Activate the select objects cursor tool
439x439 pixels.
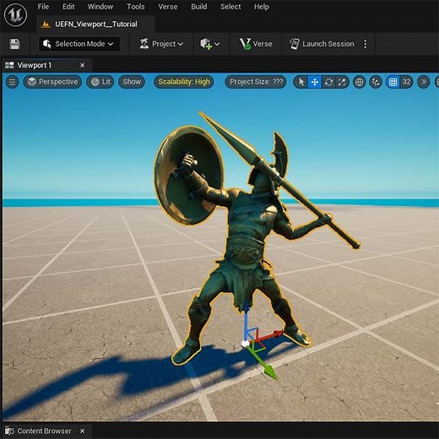point(301,82)
